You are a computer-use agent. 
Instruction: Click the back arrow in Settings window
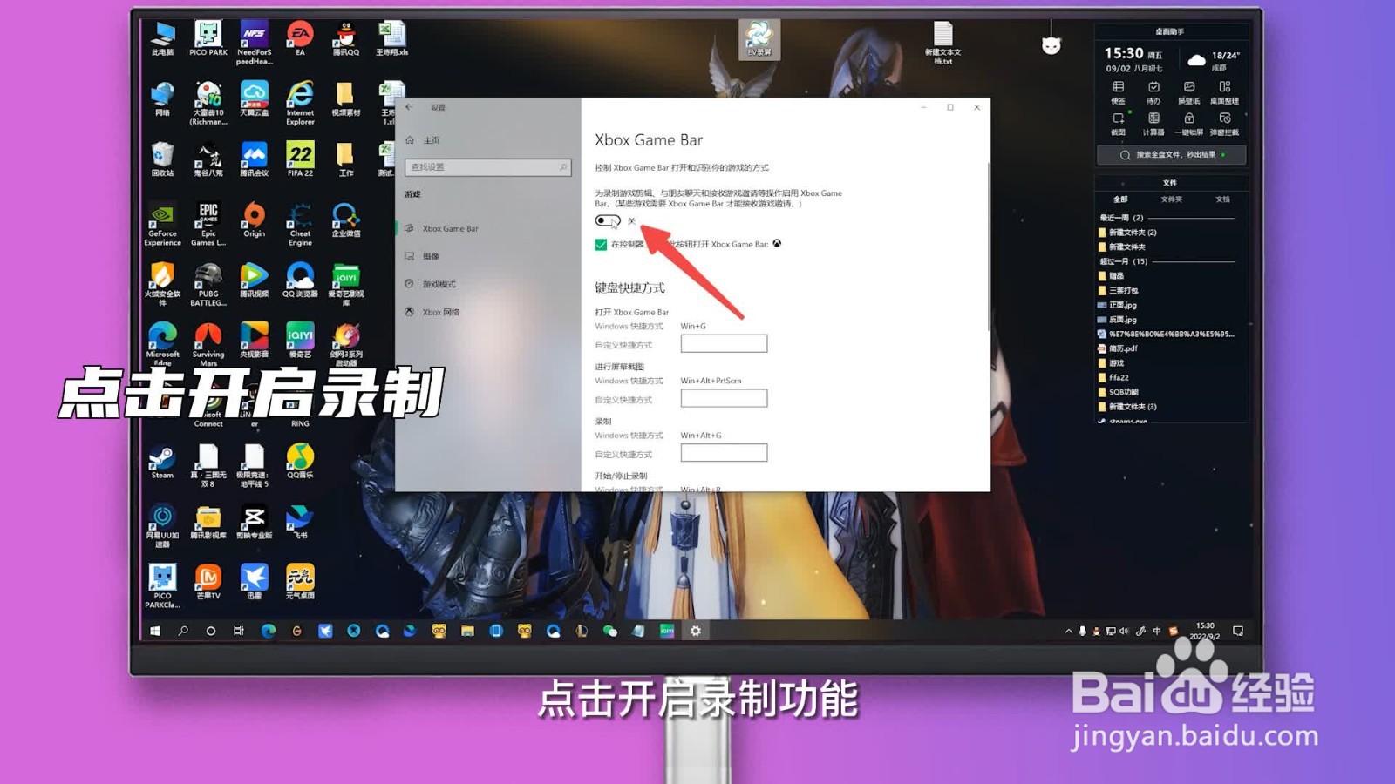(x=409, y=107)
